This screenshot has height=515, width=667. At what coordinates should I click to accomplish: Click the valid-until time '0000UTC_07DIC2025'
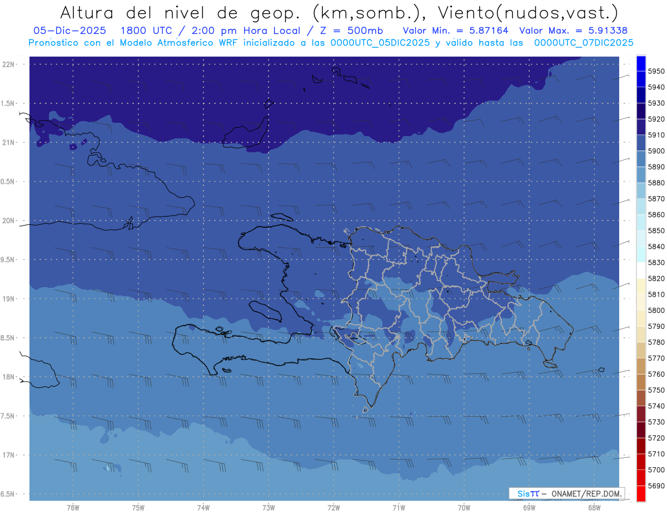point(583,43)
